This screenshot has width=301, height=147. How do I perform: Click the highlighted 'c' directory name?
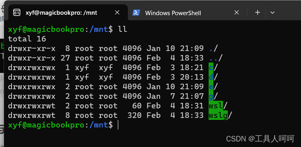(x=211, y=68)
